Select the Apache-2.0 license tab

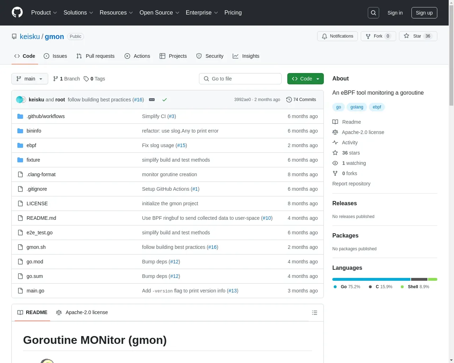point(82,313)
